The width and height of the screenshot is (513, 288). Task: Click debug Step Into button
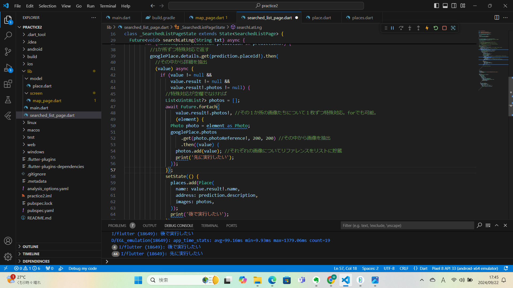pyautogui.click(x=410, y=28)
